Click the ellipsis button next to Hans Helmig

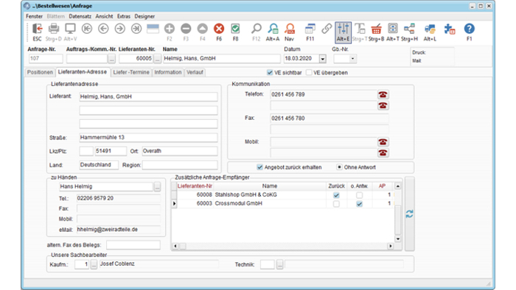[157, 186]
